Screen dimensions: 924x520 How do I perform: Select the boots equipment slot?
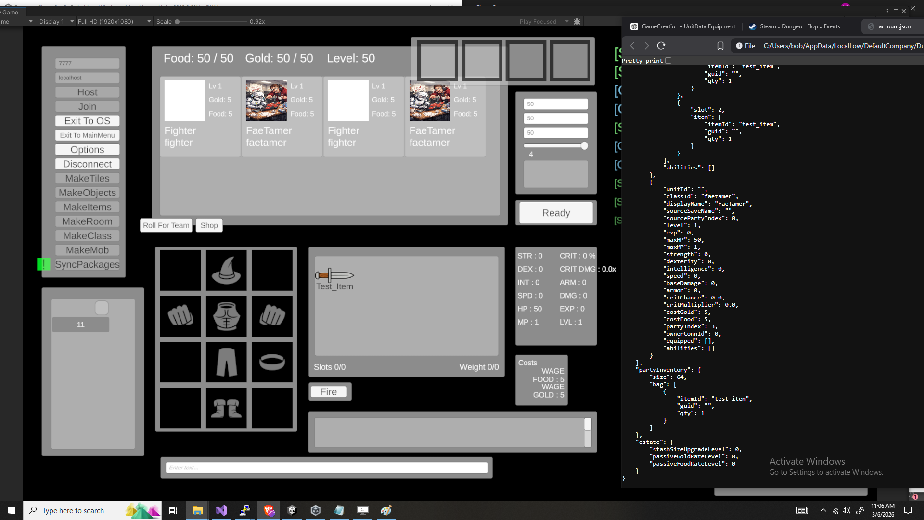tap(226, 408)
